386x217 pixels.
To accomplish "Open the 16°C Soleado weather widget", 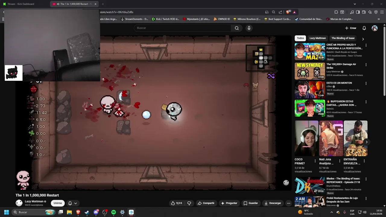I will (306, 212).
